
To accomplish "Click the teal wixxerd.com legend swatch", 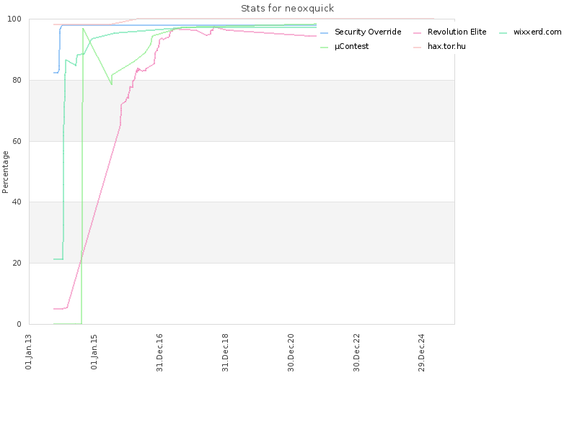I will tap(503, 33).
